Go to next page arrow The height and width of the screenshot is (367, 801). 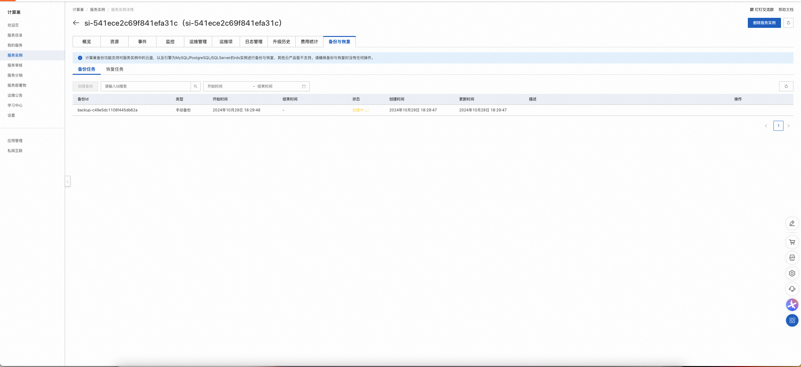pyautogui.click(x=788, y=126)
